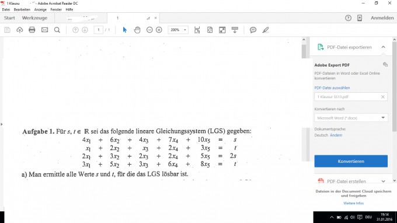Click the battery tray icon

339,217
